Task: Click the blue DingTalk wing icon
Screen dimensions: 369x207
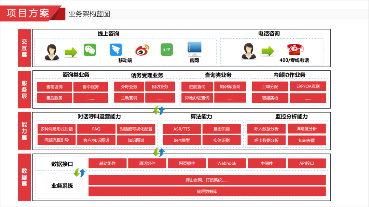Action: click(x=116, y=50)
